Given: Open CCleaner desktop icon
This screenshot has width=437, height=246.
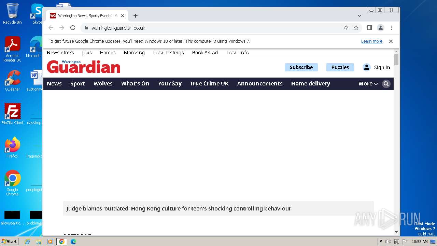Looking at the screenshot, I should 12,81.
